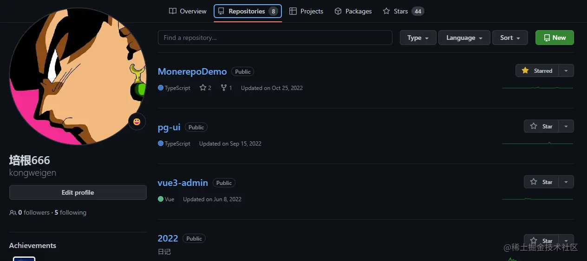The height and width of the screenshot is (261, 587).
Task: Go to the Packages tab
Action: coord(353,11)
